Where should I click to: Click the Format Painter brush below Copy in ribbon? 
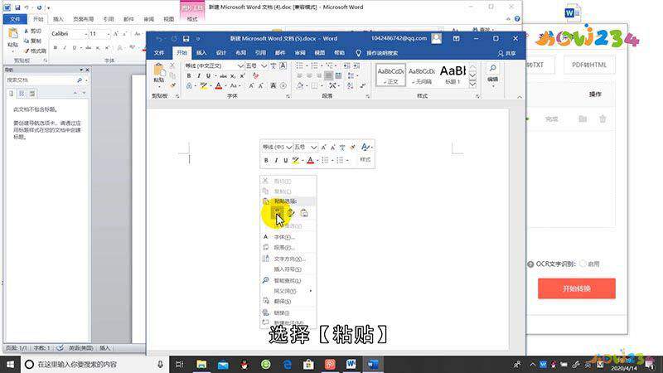(x=172, y=85)
